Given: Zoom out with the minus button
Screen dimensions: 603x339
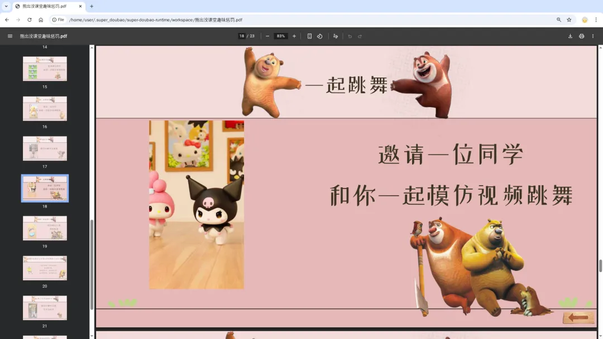Looking at the screenshot, I should (x=267, y=36).
